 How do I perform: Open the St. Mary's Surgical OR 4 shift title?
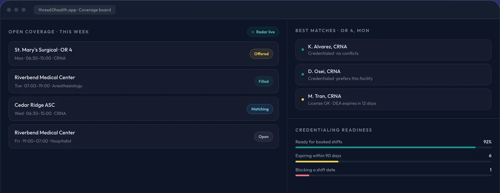[x=43, y=50]
